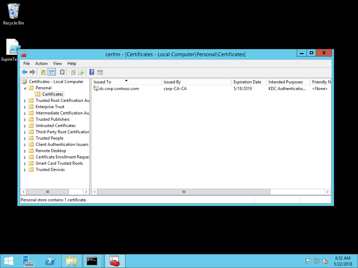Viewport: 358px width, 268px height.
Task: Click the Back navigation arrow
Action: point(24,72)
